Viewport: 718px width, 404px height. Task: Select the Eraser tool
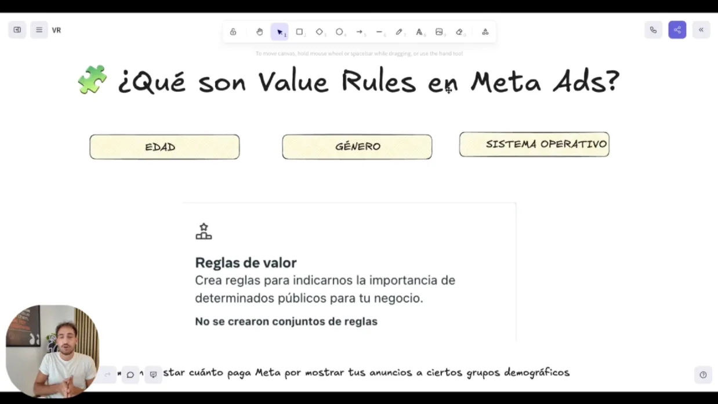(459, 32)
